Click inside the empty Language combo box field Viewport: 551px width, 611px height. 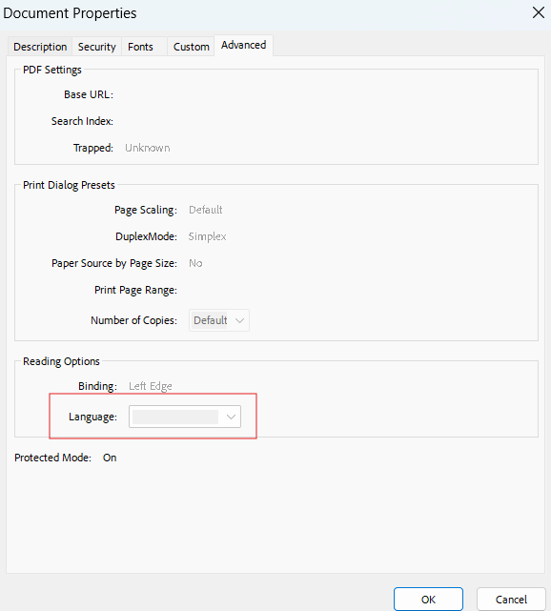point(175,417)
